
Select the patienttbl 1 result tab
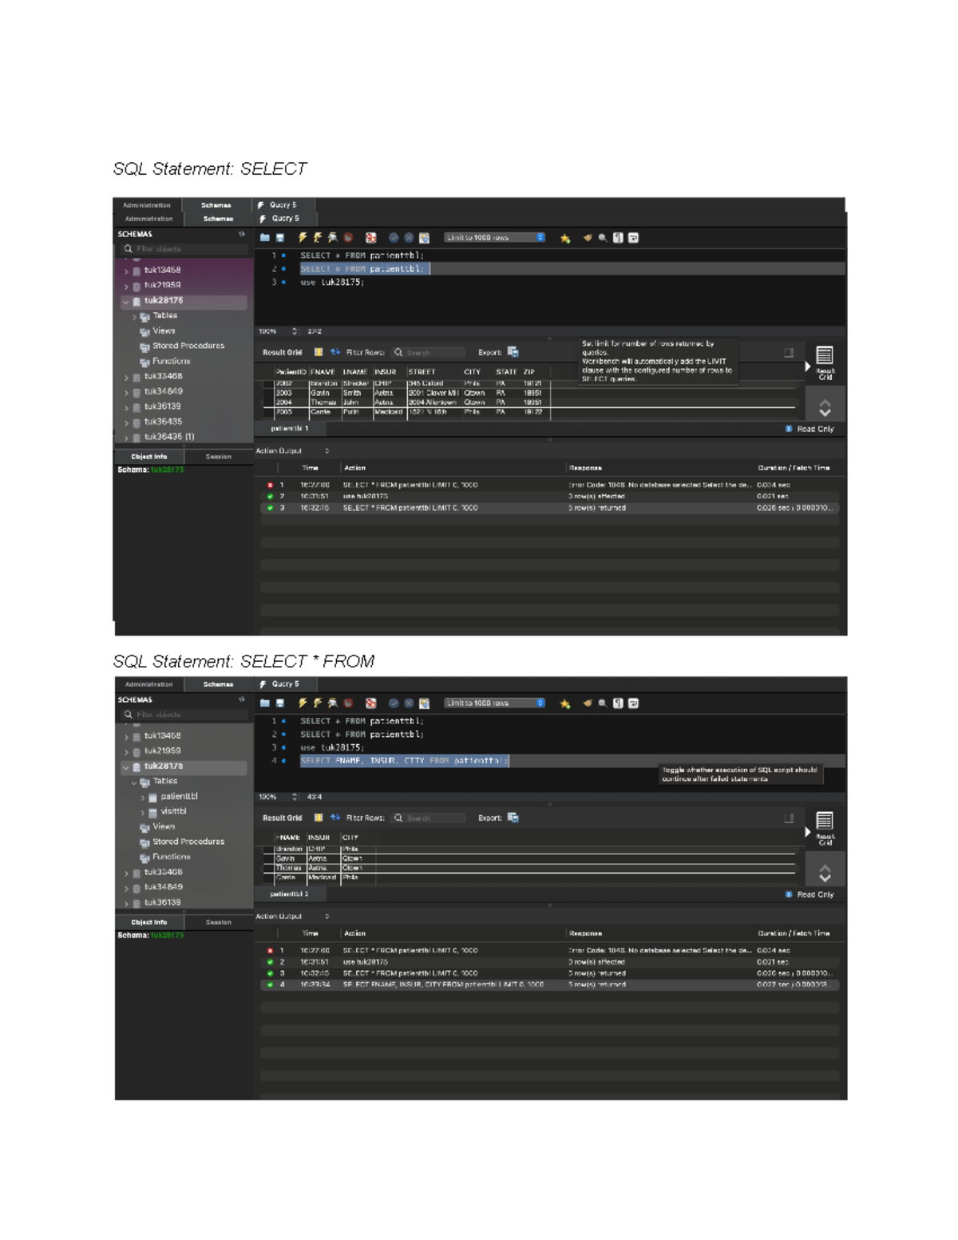(x=289, y=429)
